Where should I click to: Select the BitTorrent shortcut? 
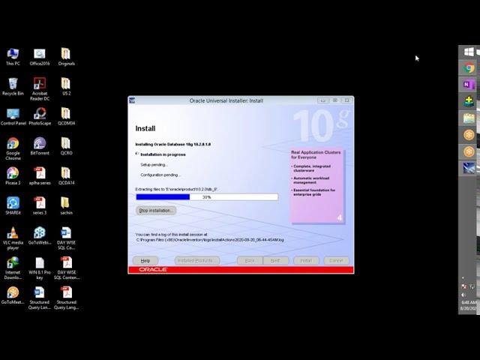(x=40, y=146)
